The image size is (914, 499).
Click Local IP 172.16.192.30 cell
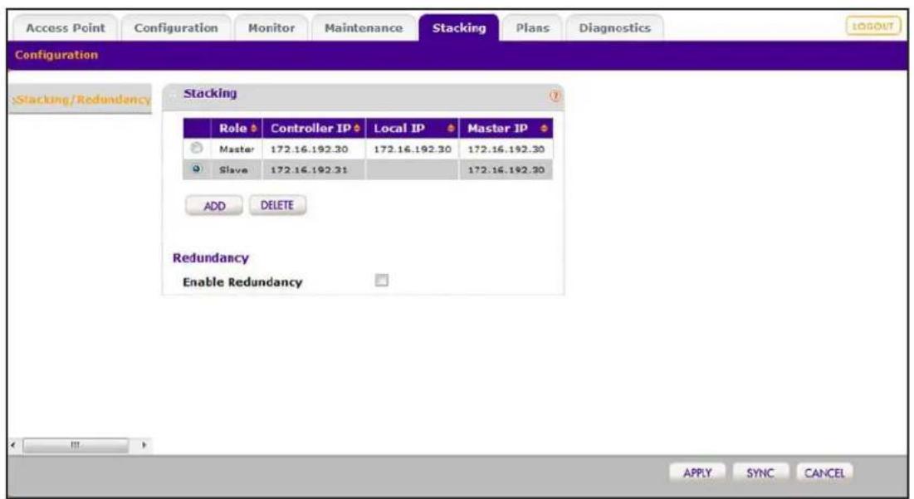[413, 149]
